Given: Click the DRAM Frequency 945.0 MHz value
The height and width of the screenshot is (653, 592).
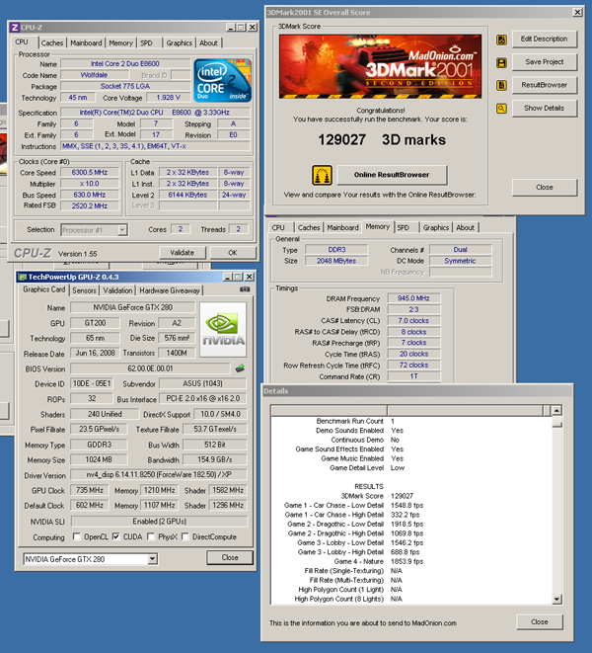Looking at the screenshot, I should (x=413, y=298).
